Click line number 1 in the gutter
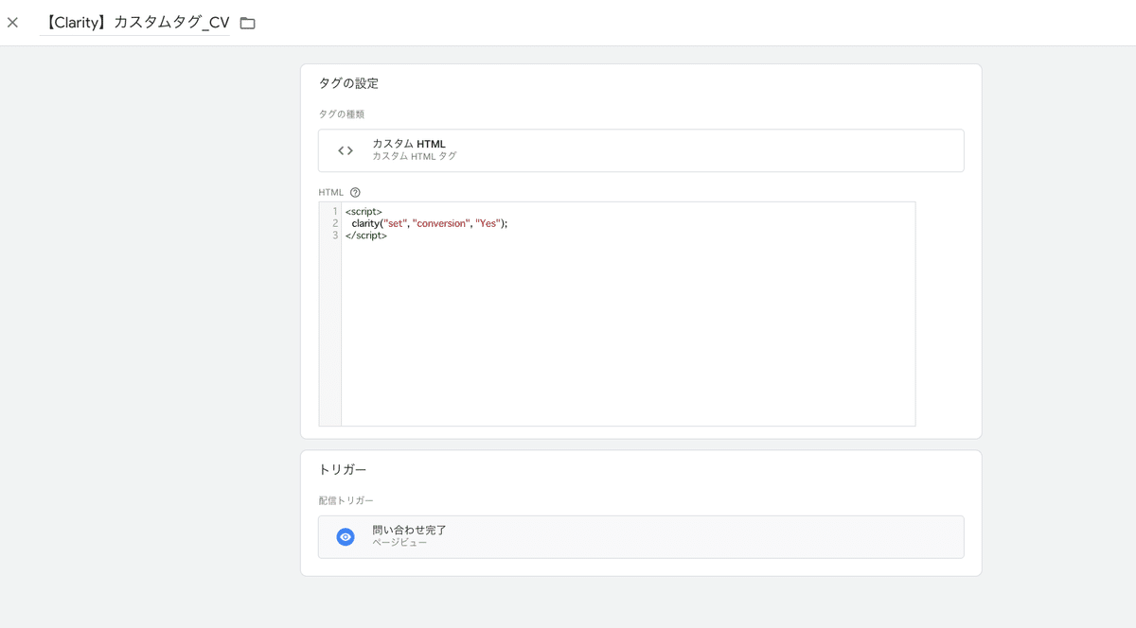Screen dimensions: 1136x628 (x=335, y=212)
